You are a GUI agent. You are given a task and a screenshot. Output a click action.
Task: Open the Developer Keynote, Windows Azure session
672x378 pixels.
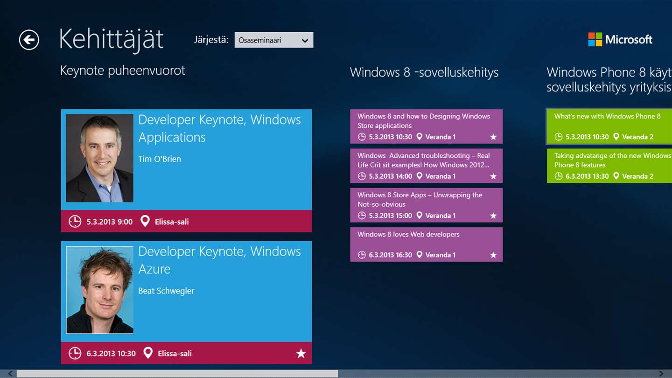(186, 302)
